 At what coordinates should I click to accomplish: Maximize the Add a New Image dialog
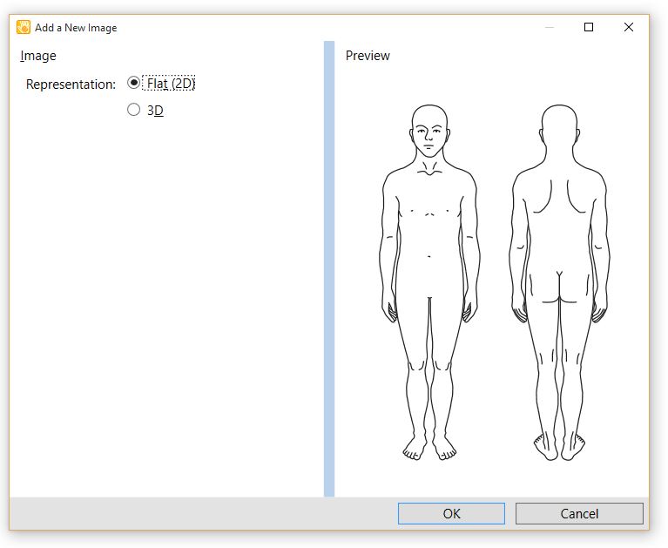(589, 27)
